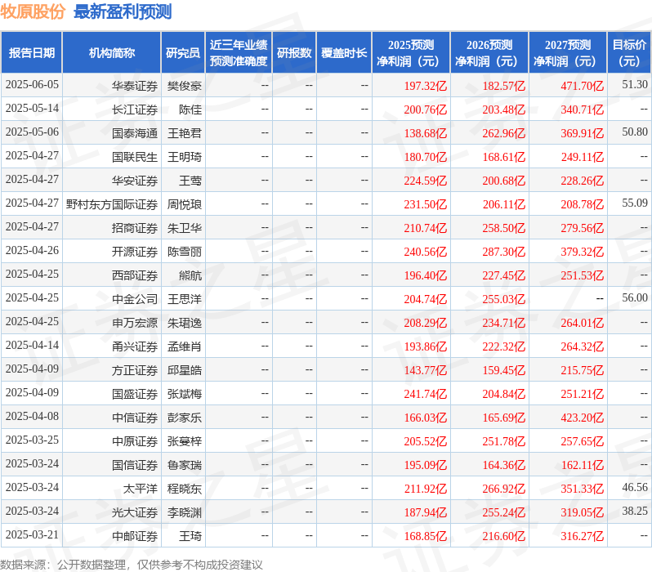
Task: Click the 近三年业绩预测准确度 column header
Action: coord(239,52)
